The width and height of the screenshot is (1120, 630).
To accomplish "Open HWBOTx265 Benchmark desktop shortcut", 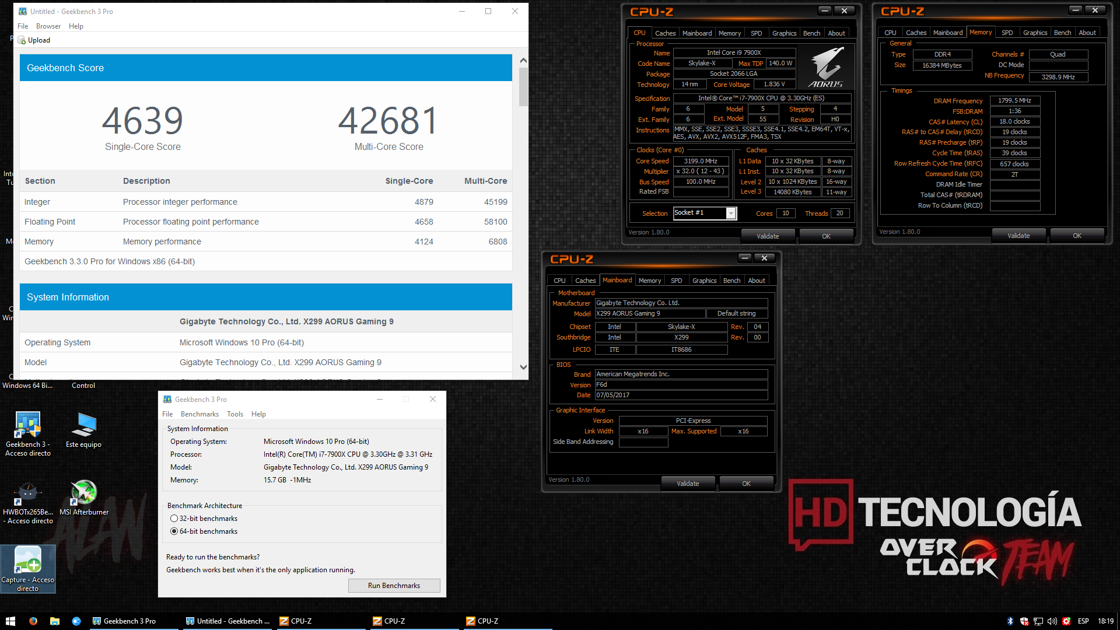I will [27, 493].
